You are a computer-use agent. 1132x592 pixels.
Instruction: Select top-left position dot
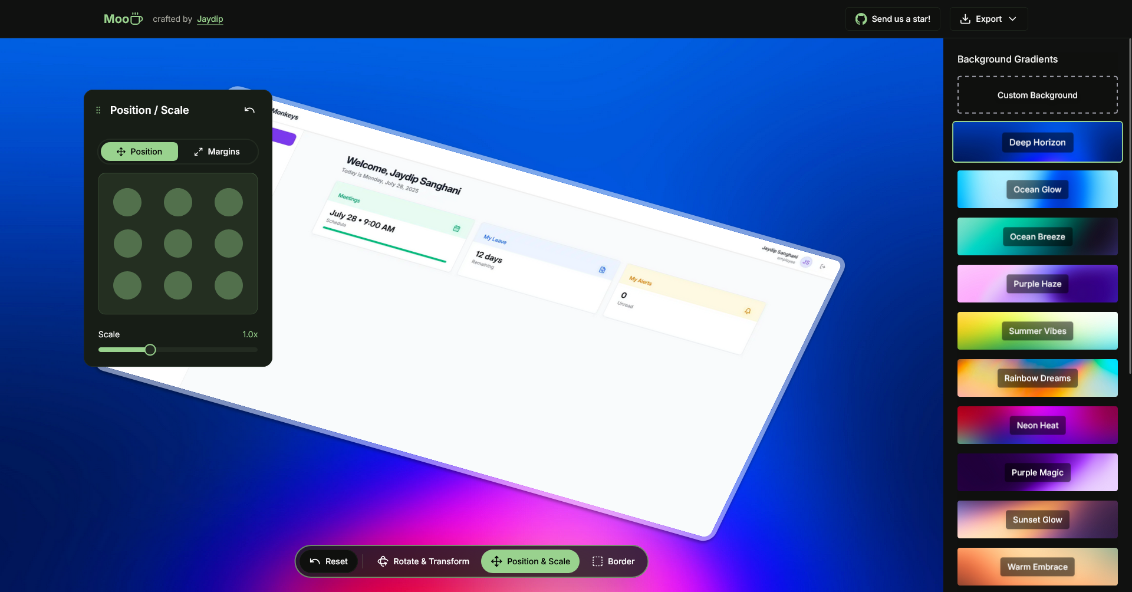coord(127,202)
